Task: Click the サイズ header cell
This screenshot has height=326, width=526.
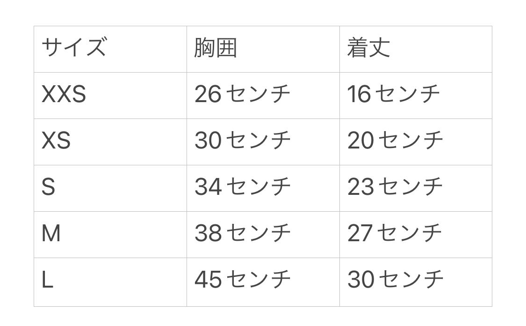Action: tap(74, 48)
